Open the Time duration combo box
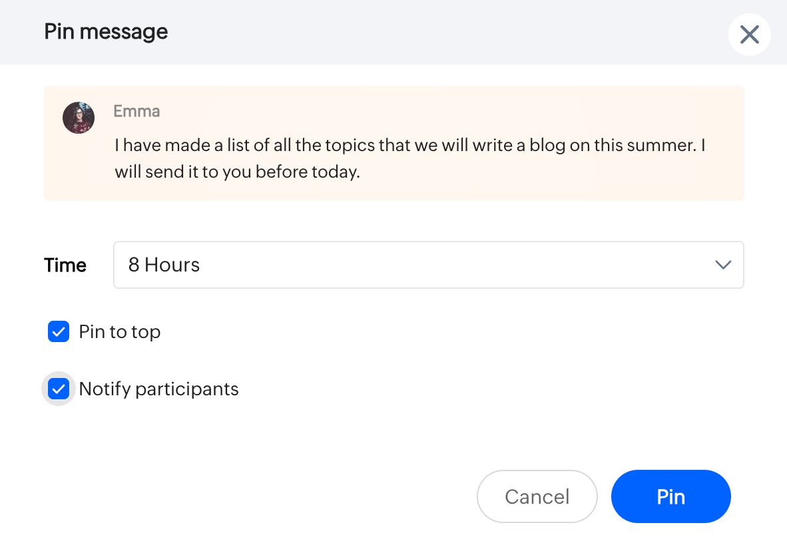787x555 pixels. pos(428,265)
